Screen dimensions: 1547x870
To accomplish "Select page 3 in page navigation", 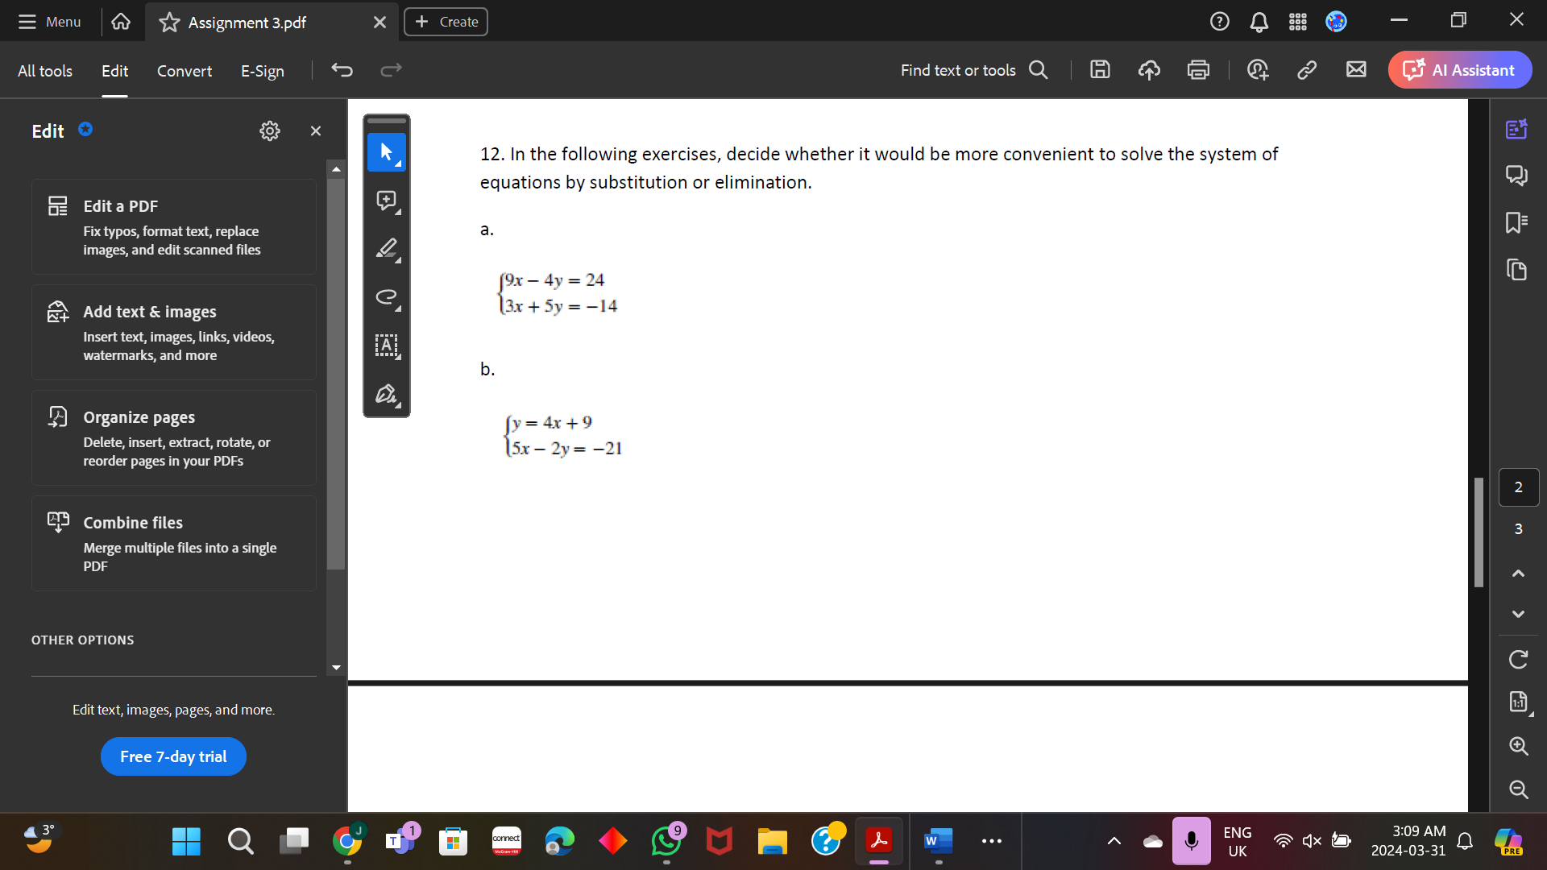I will (1518, 529).
